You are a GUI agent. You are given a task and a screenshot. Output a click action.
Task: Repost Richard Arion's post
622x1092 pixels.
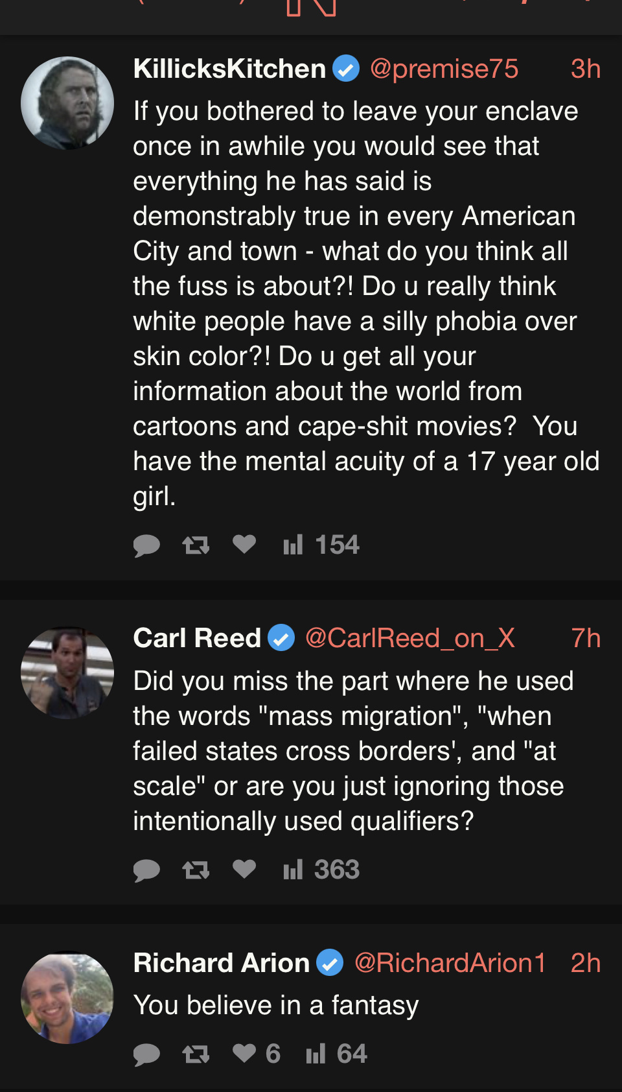[x=196, y=1054]
